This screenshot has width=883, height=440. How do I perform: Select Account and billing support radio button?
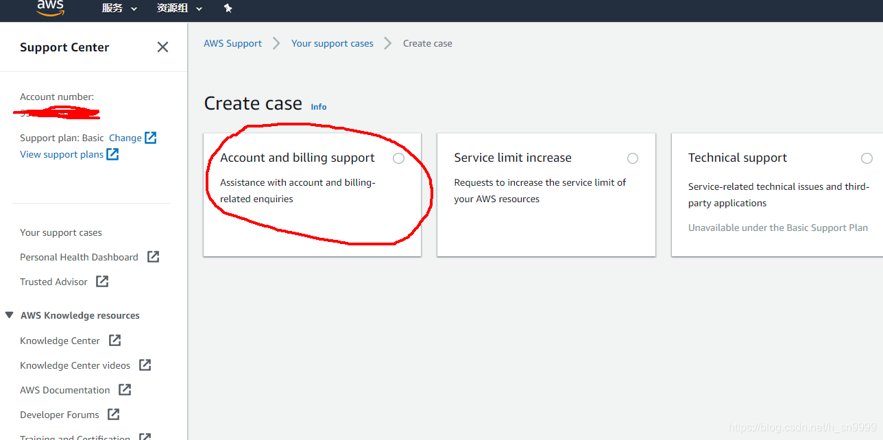[398, 158]
